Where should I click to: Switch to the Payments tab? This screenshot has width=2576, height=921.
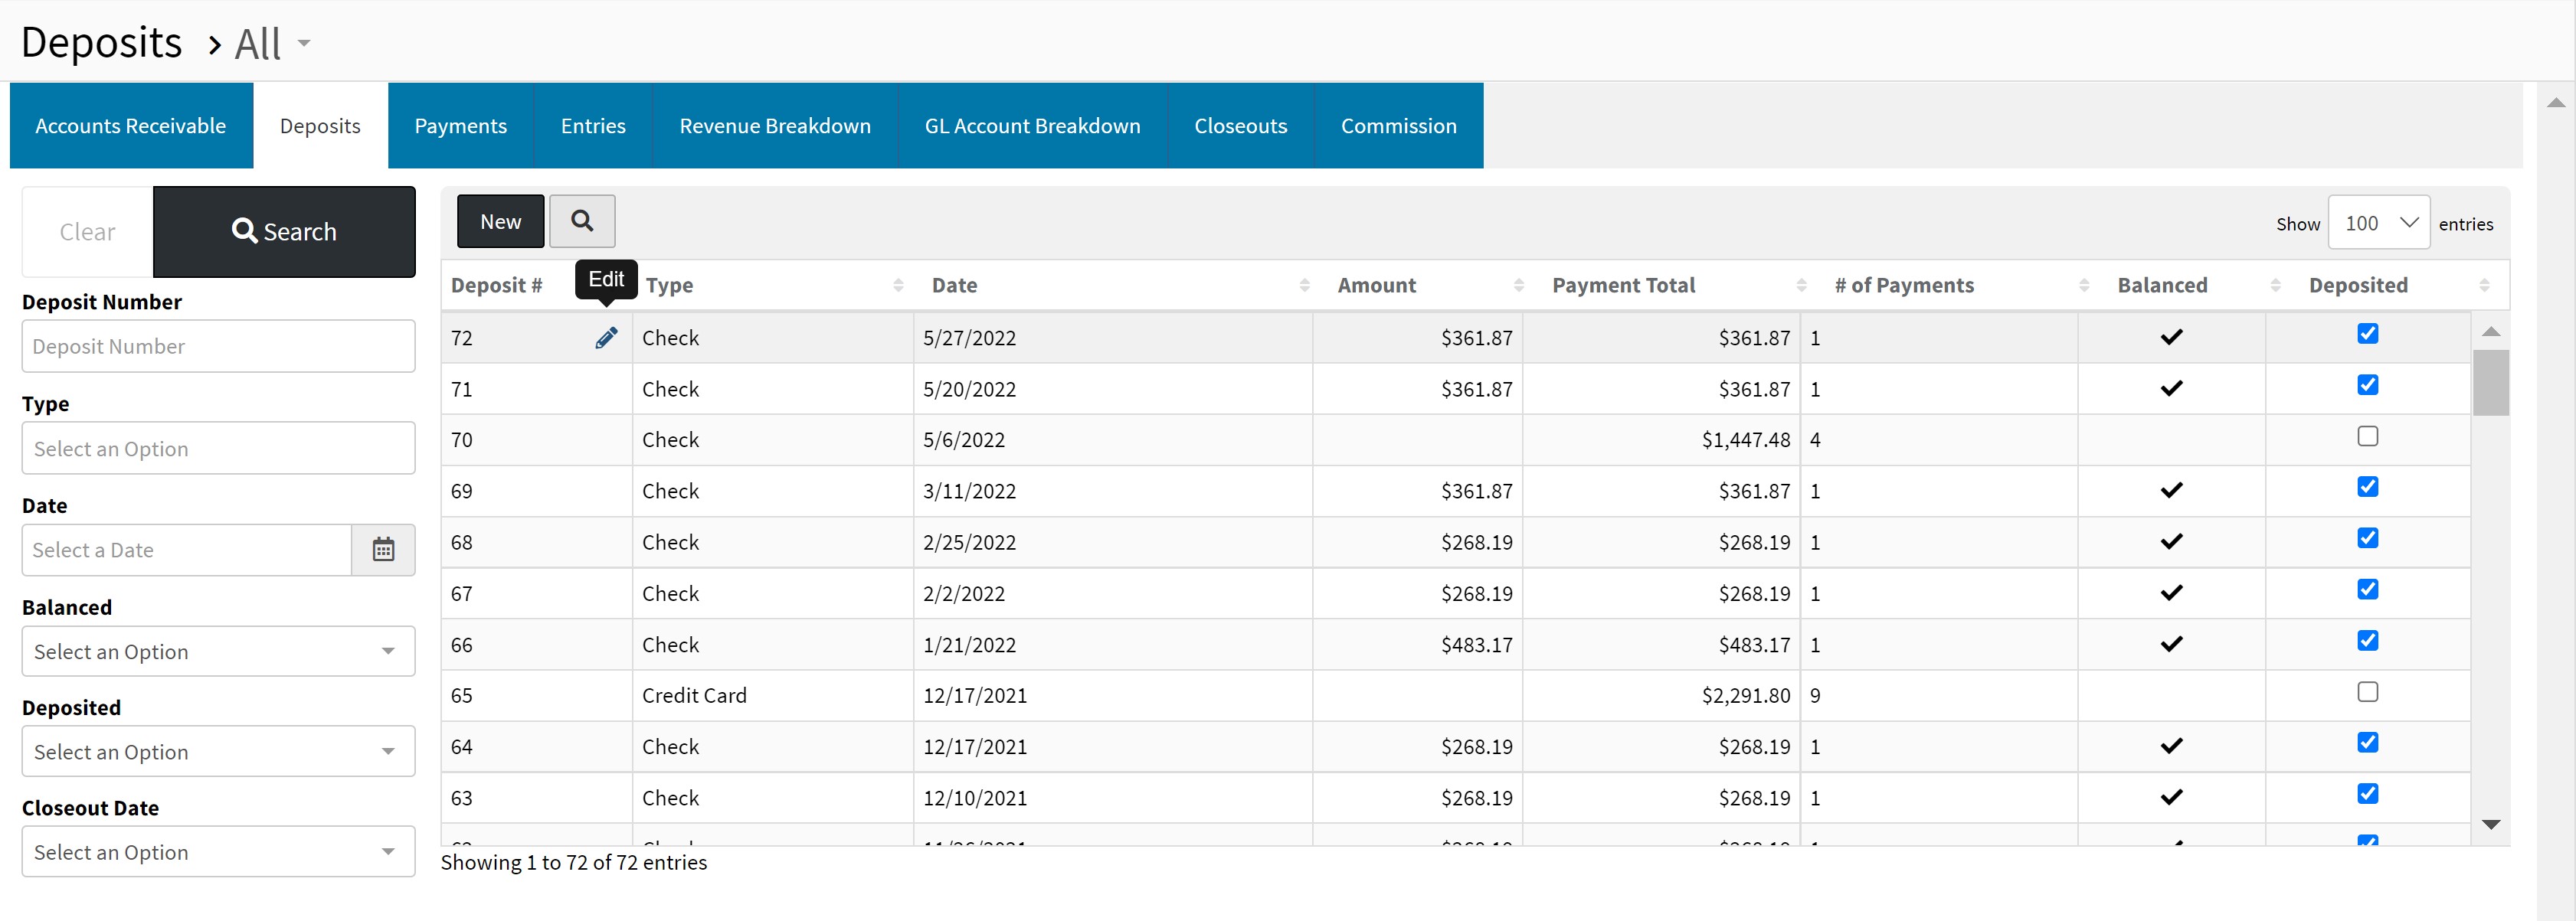point(460,126)
